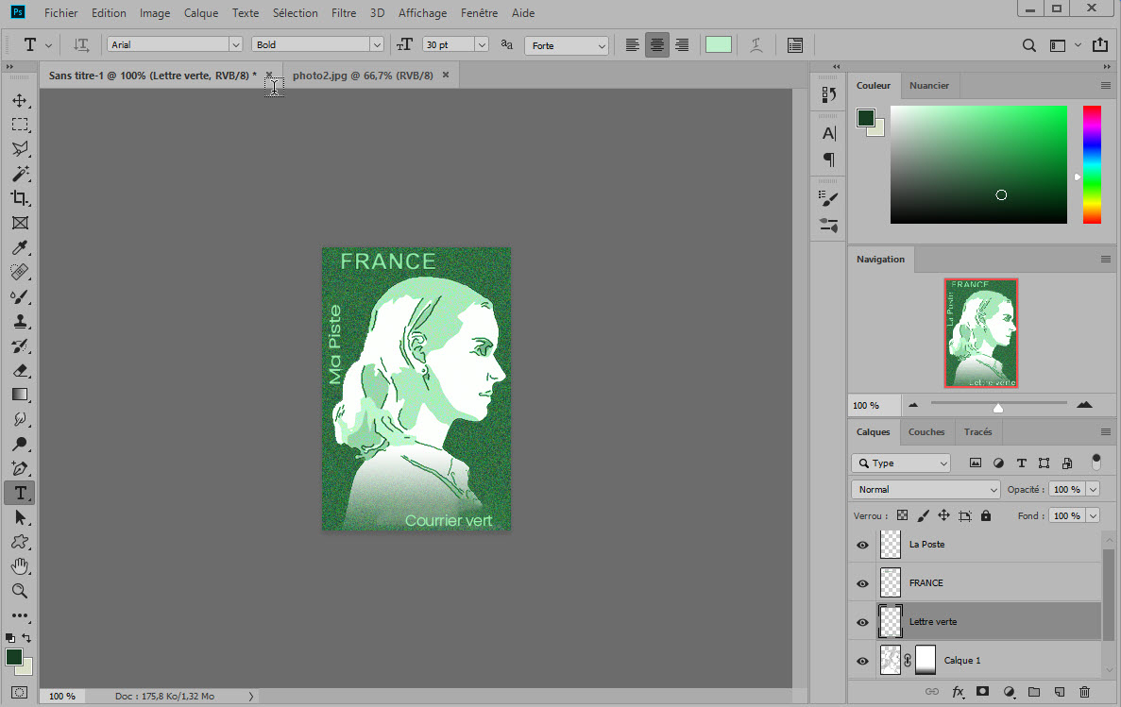Select the FRANCE layer name
Viewport: 1121px width, 707px height.
click(926, 582)
